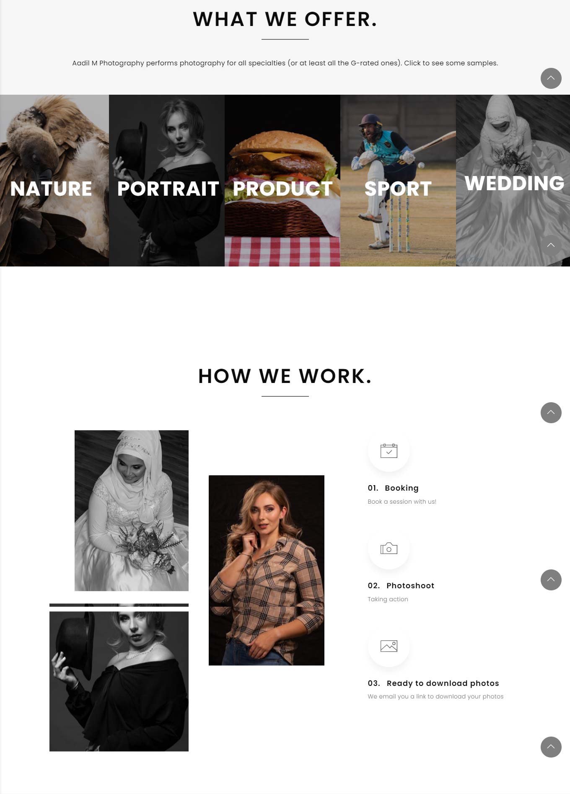
Task: Click the 01. Booking step title
Action: tap(393, 488)
